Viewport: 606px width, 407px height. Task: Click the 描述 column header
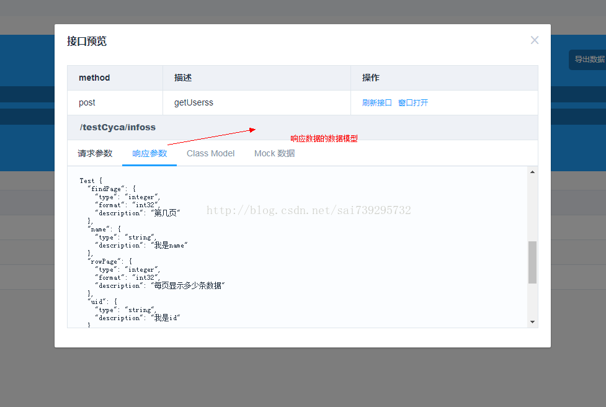pyautogui.click(x=257, y=78)
